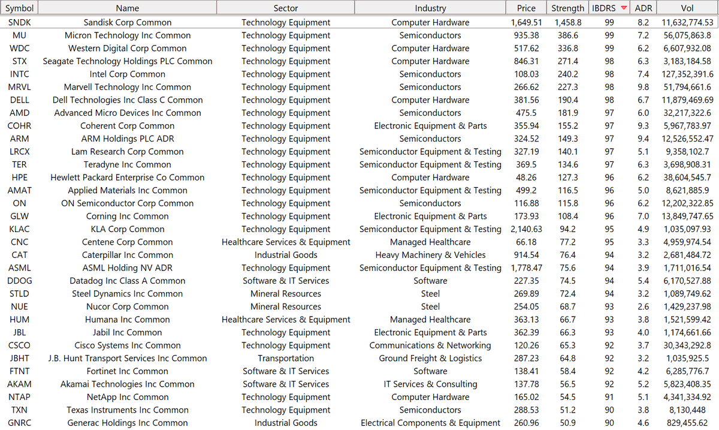Click the Communications & Networking industry cell
The image size is (719, 430).
point(430,345)
